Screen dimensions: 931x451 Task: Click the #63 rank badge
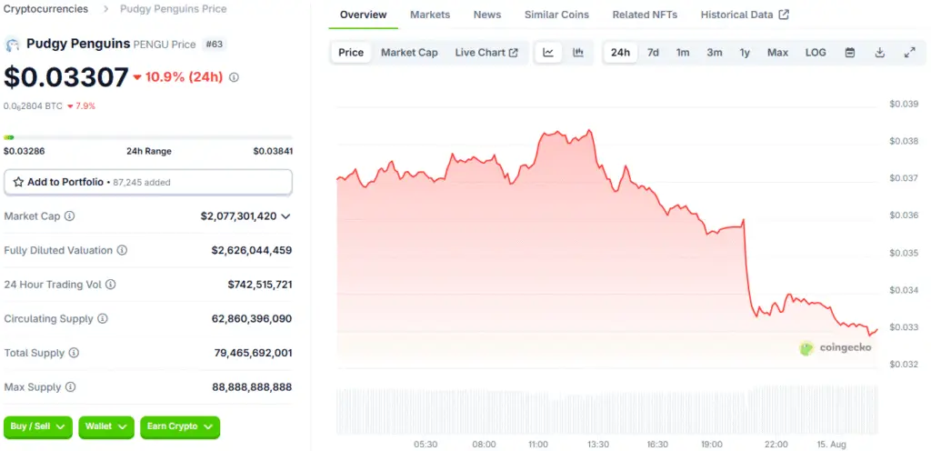click(x=214, y=44)
